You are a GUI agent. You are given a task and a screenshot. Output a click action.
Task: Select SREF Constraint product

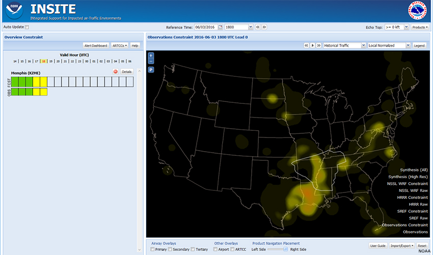[413, 211]
